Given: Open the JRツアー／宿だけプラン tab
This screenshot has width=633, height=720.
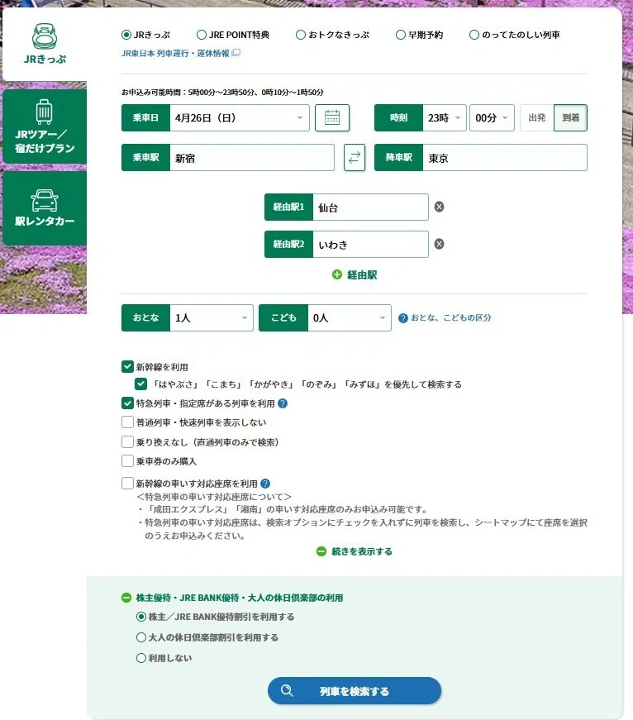Looking at the screenshot, I should pyautogui.click(x=45, y=126).
